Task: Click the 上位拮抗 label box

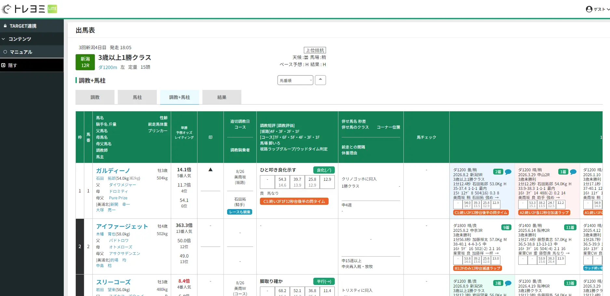Action: (315, 50)
